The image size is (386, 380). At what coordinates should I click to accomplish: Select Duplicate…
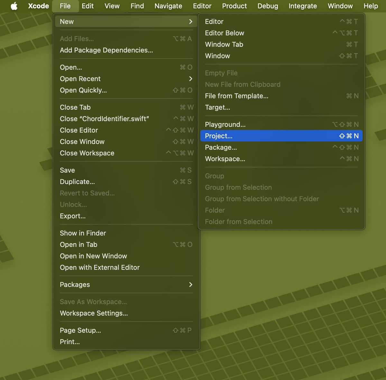126,182
